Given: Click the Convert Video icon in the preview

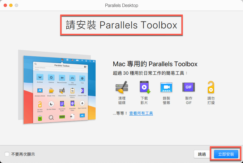Looking at the screenshot, I should point(82,91).
